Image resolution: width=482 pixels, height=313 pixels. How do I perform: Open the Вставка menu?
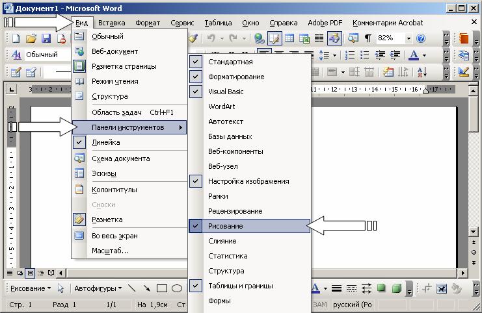point(112,23)
